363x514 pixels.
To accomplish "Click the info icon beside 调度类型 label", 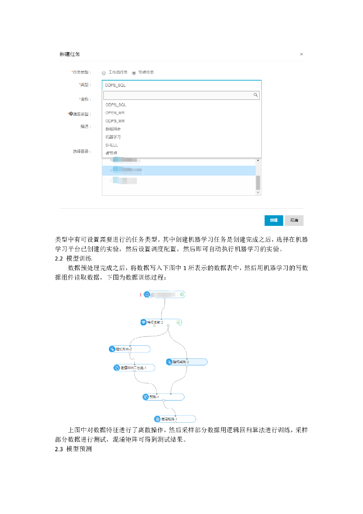I will coord(71,114).
